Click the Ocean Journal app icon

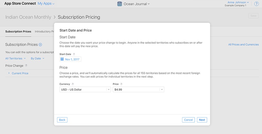119,4
